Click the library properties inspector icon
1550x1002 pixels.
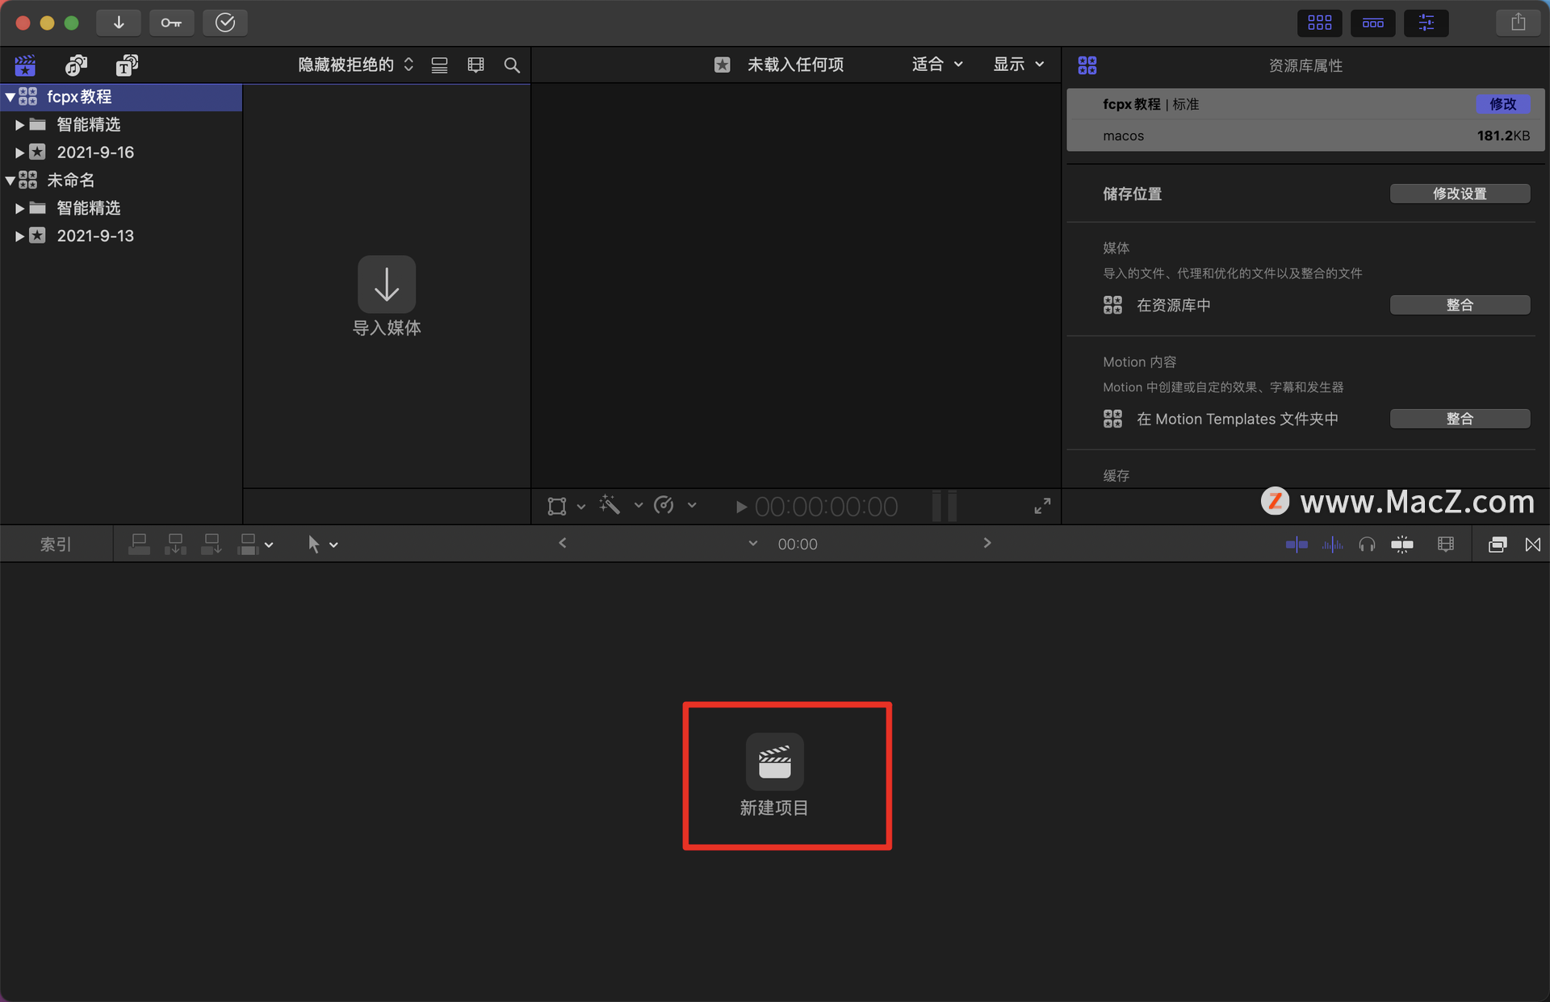(x=1087, y=65)
